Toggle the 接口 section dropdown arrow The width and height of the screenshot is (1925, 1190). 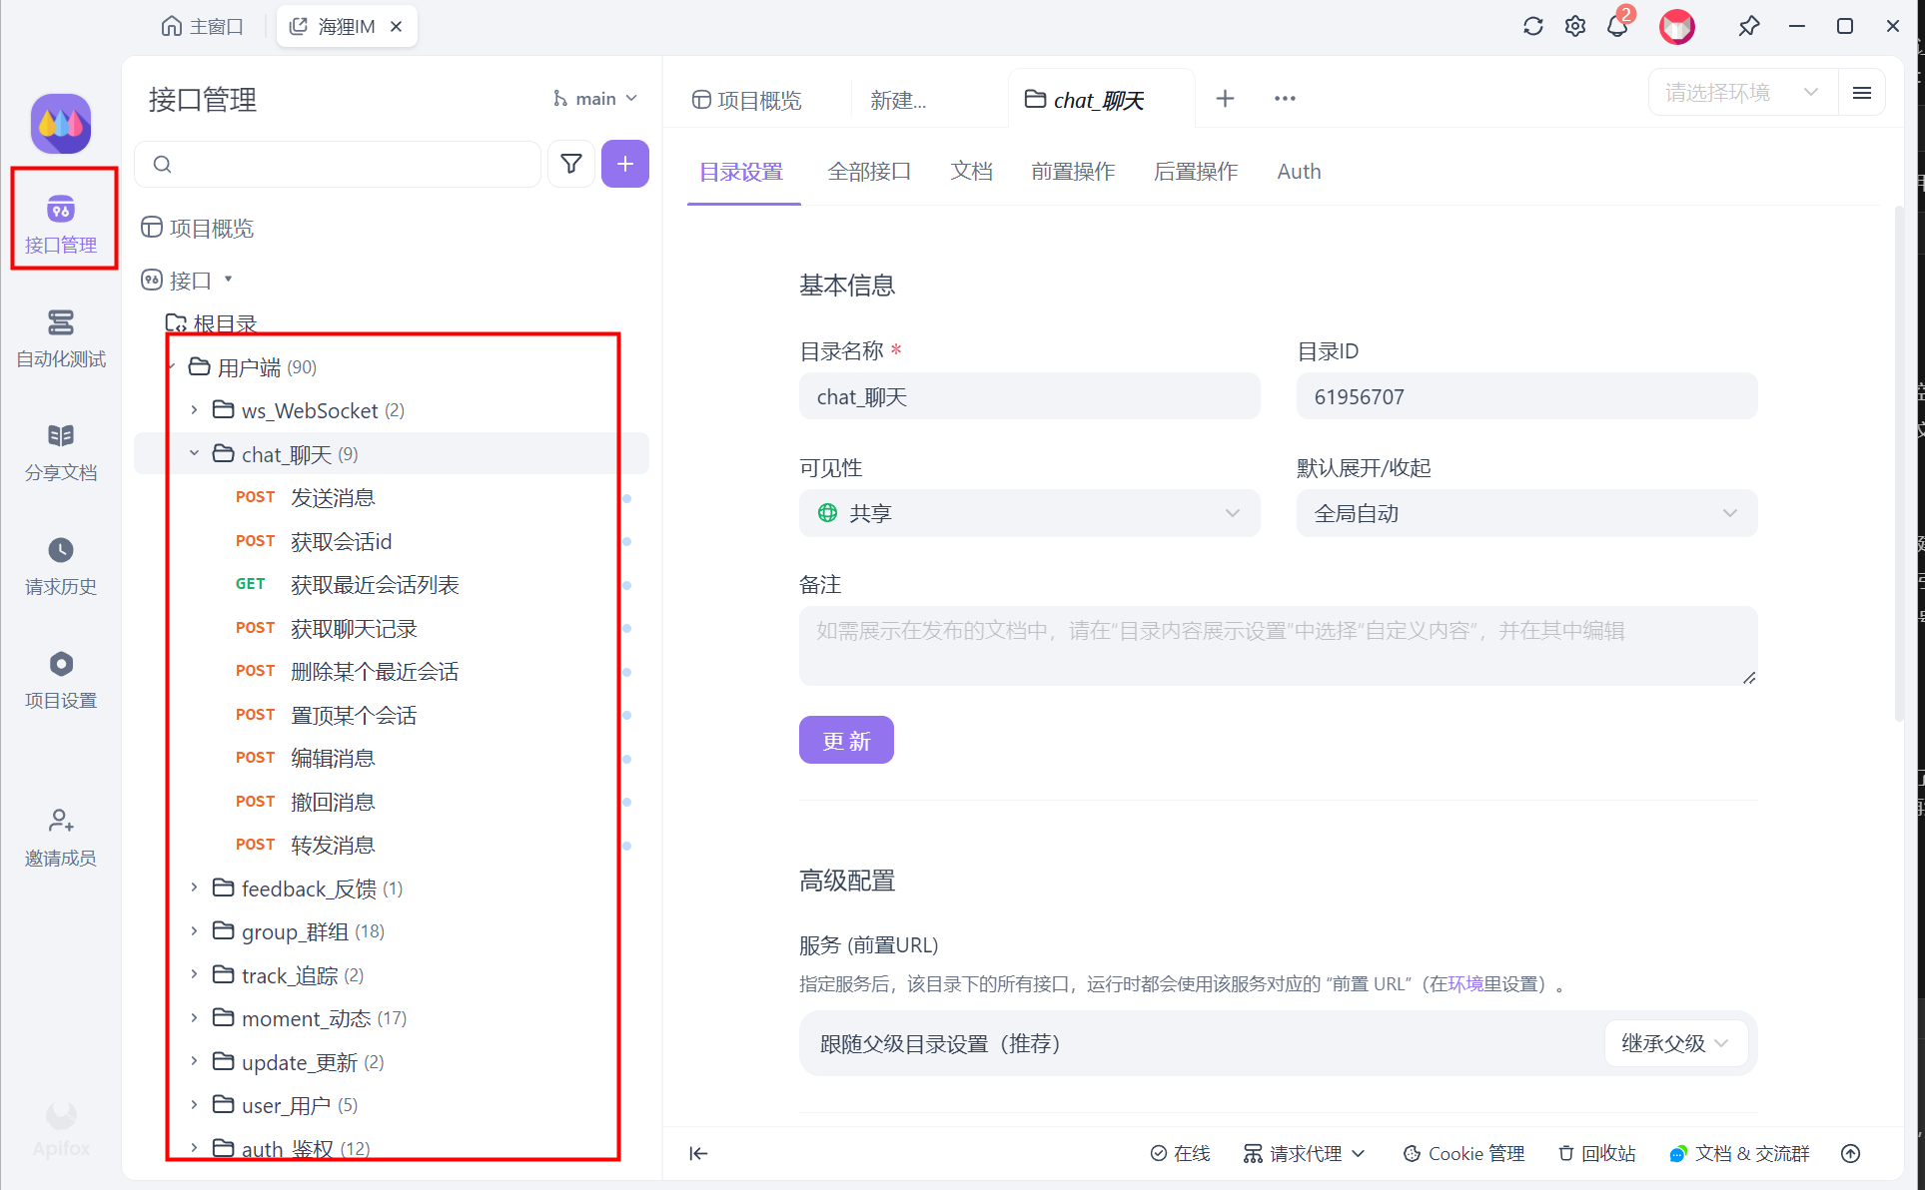pos(229,280)
